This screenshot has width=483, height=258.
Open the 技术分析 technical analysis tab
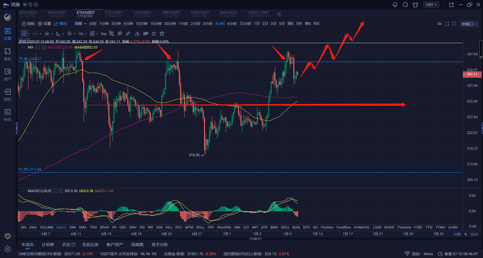pos(159,245)
